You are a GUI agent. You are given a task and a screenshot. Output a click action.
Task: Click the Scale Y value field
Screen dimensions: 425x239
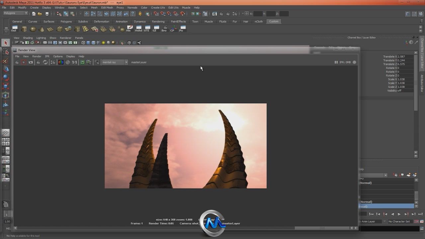pos(405,83)
